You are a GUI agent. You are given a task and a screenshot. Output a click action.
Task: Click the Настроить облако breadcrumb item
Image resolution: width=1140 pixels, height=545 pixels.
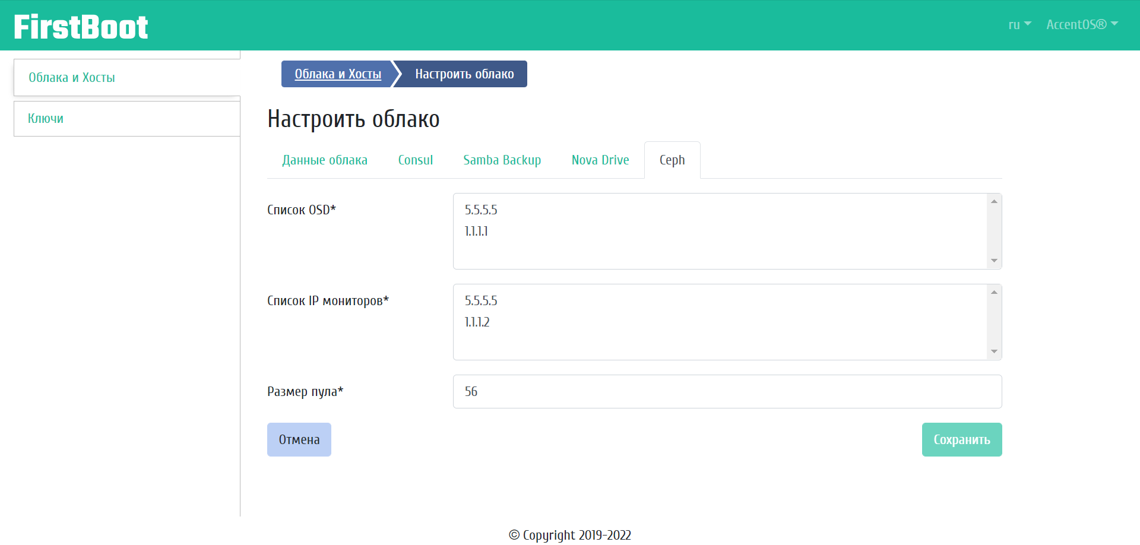click(464, 74)
